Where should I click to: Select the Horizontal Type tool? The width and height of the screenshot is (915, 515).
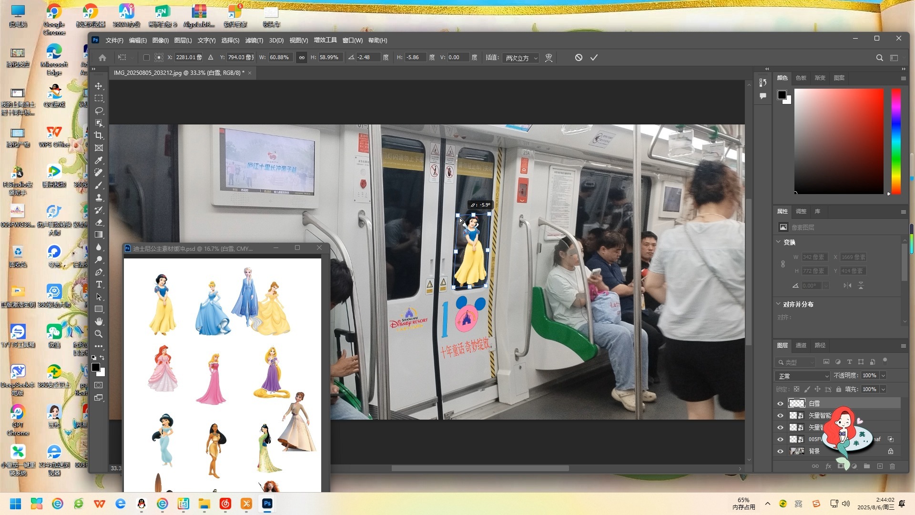(x=99, y=284)
